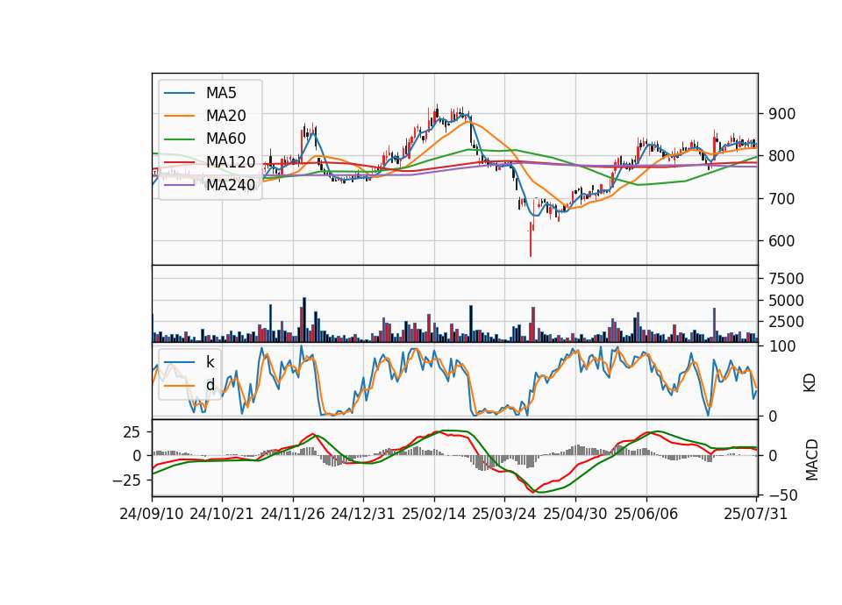Click the 25/02/14 date label
This screenshot has height=605, width=842.
pyautogui.click(x=434, y=514)
